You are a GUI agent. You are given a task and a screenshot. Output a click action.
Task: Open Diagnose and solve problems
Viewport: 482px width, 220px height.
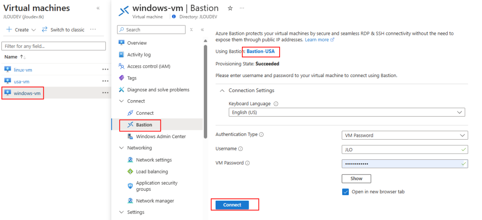coord(157,90)
